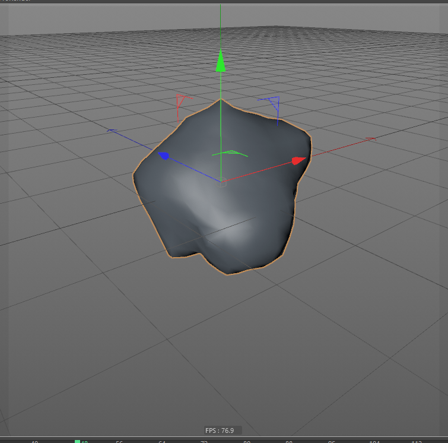Click the axis origin cube at gizmo center
The height and width of the screenshot is (443, 448).
tap(221, 183)
